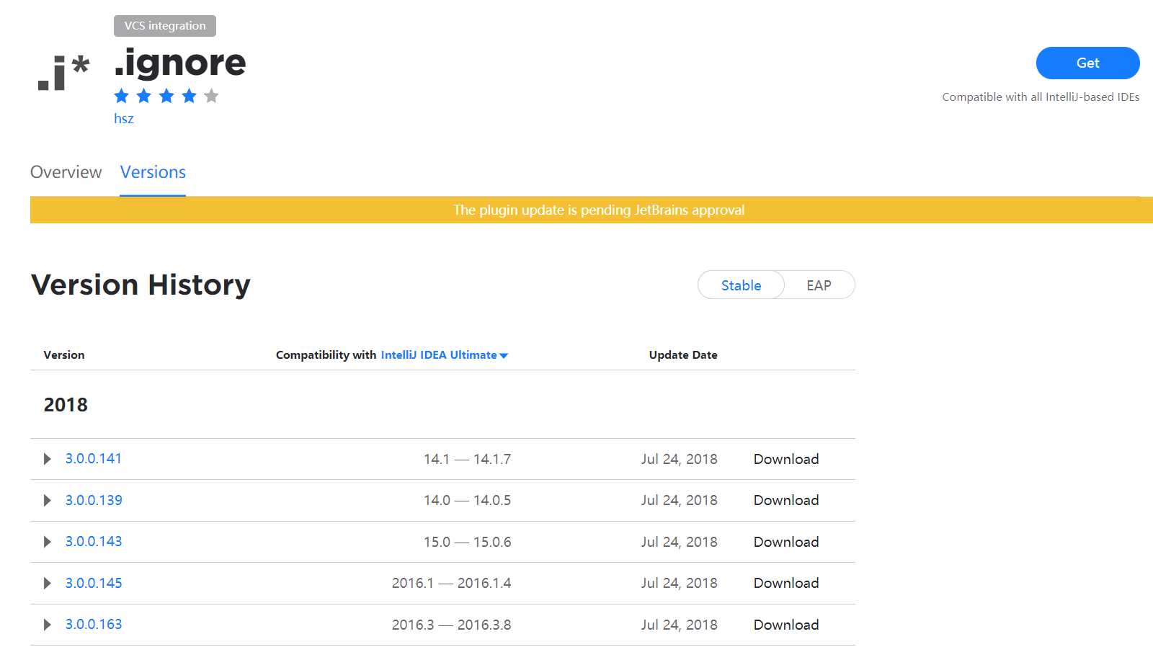This screenshot has width=1153, height=647.
Task: Click the update date for version 3.0.0.139
Action: point(680,500)
